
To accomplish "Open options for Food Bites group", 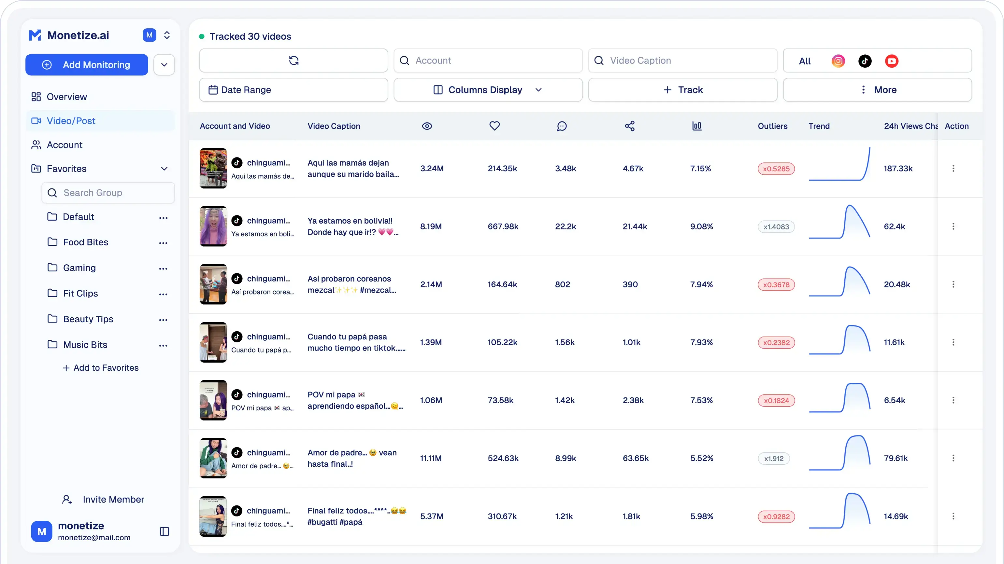I will click(163, 243).
